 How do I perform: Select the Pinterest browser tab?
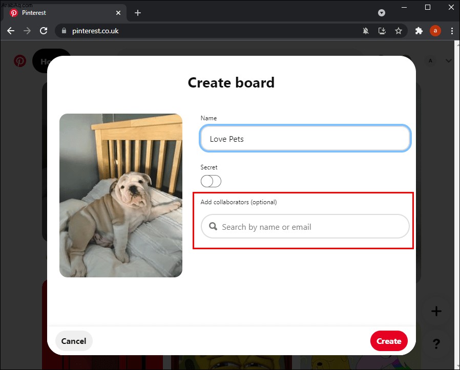65,13
